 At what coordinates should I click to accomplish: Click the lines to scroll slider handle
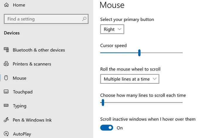(x=103, y=102)
